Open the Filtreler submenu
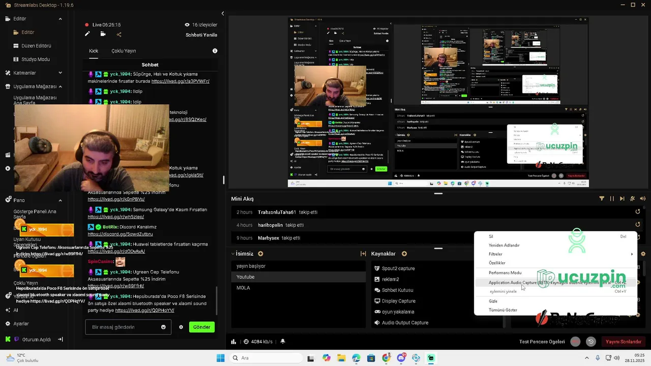 tap(555, 254)
